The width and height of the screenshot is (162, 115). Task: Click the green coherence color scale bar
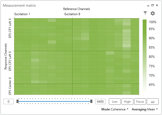(144, 55)
